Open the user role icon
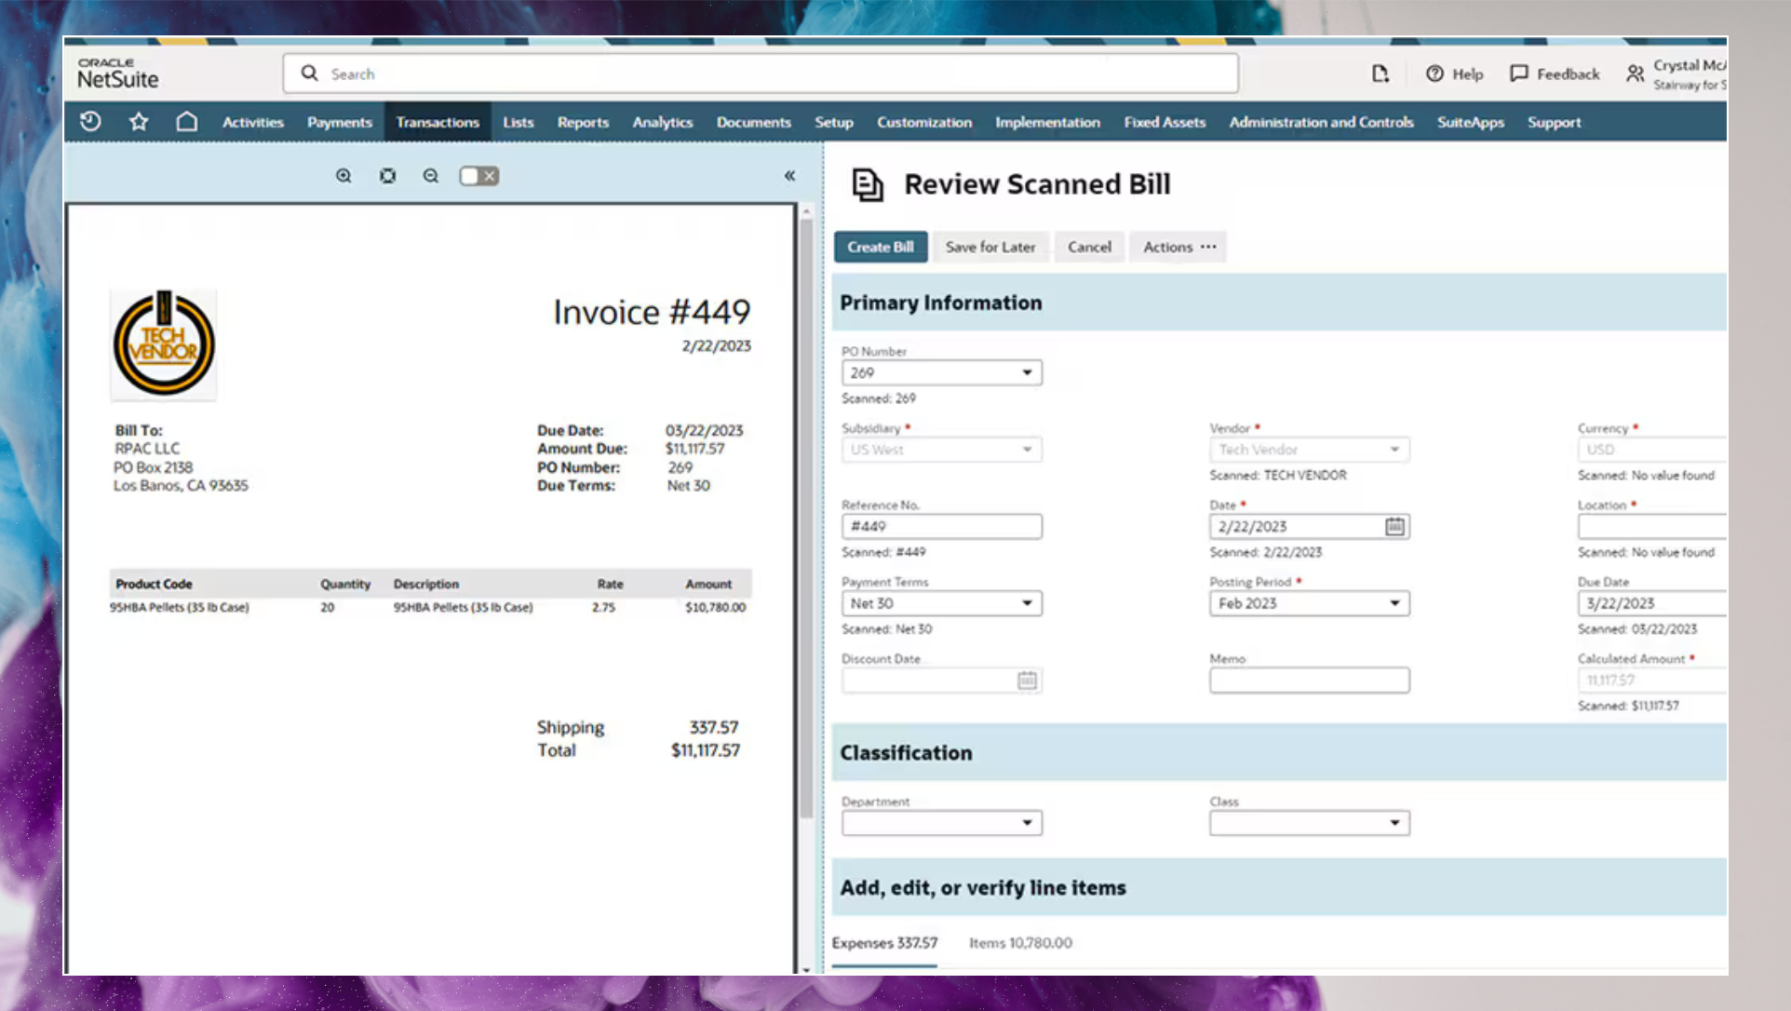Viewport: 1791px width, 1011px height. pyautogui.click(x=1635, y=74)
